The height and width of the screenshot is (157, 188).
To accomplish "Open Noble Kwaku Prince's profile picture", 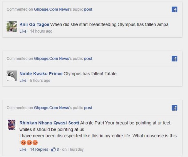I will pos(12,76).
